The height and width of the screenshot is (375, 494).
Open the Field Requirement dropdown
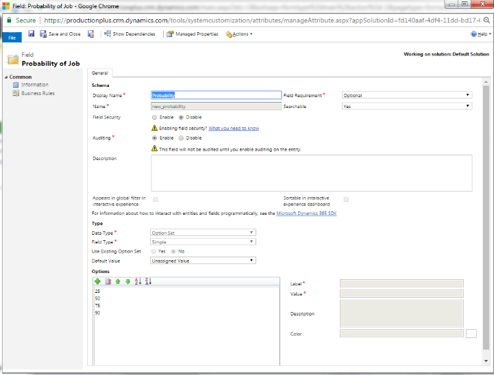click(407, 95)
